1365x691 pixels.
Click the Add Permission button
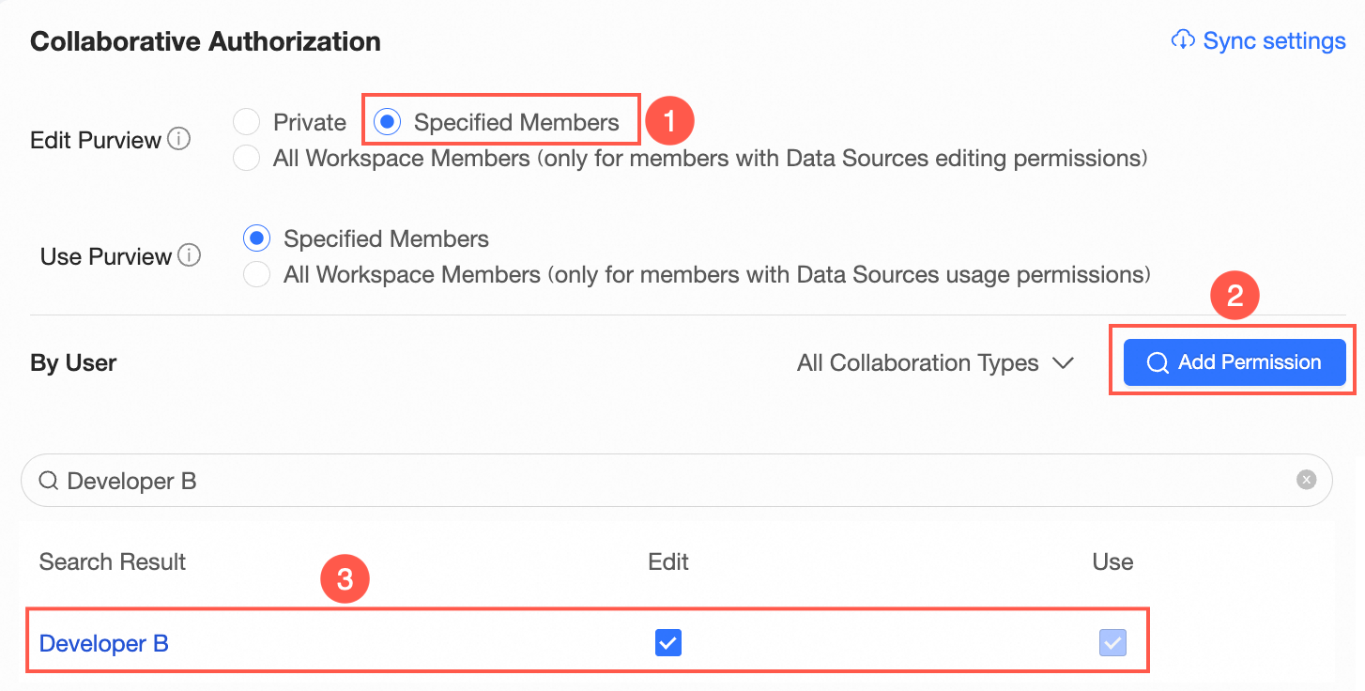1235,363
